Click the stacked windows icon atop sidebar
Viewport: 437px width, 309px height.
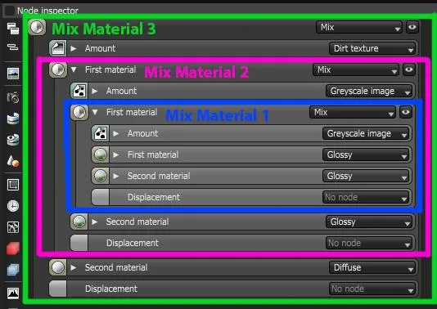pyautogui.click(x=13, y=29)
